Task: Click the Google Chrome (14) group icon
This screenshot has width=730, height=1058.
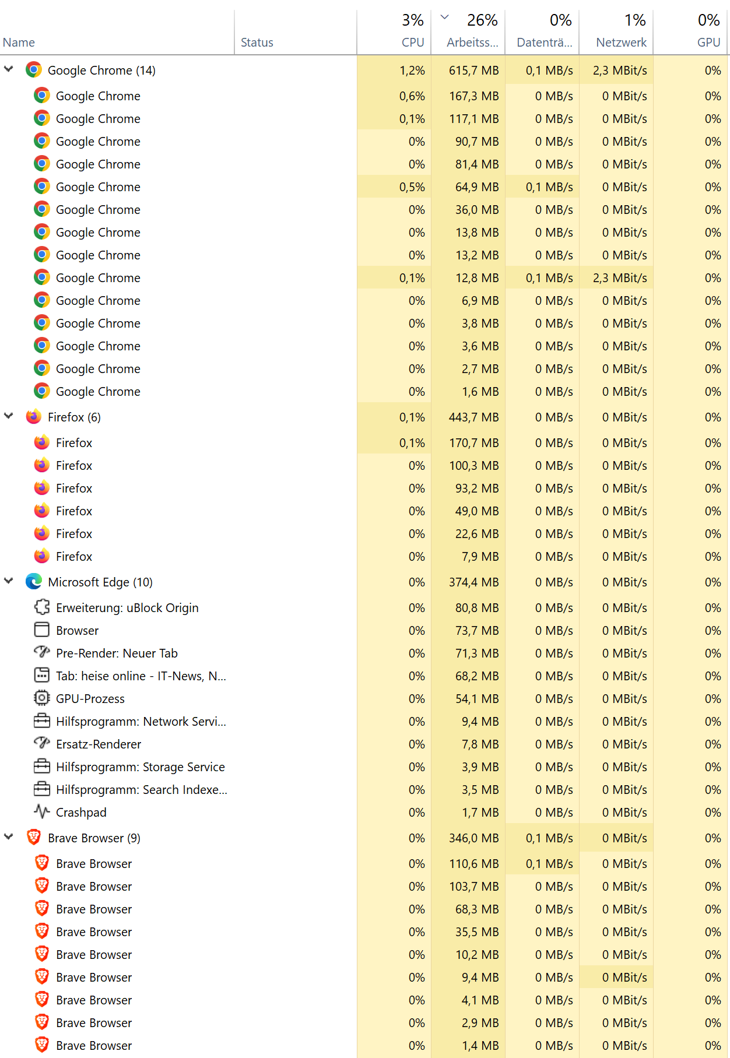Action: click(34, 70)
